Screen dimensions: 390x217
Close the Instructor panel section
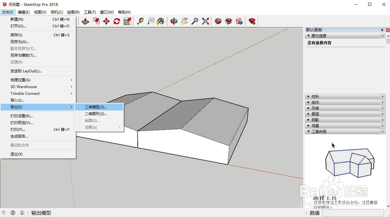point(383,132)
